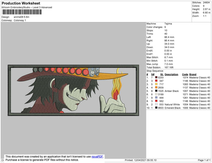Click the Machine value "Tajima"
This screenshot has height=163, width=212.
click(x=168, y=24)
